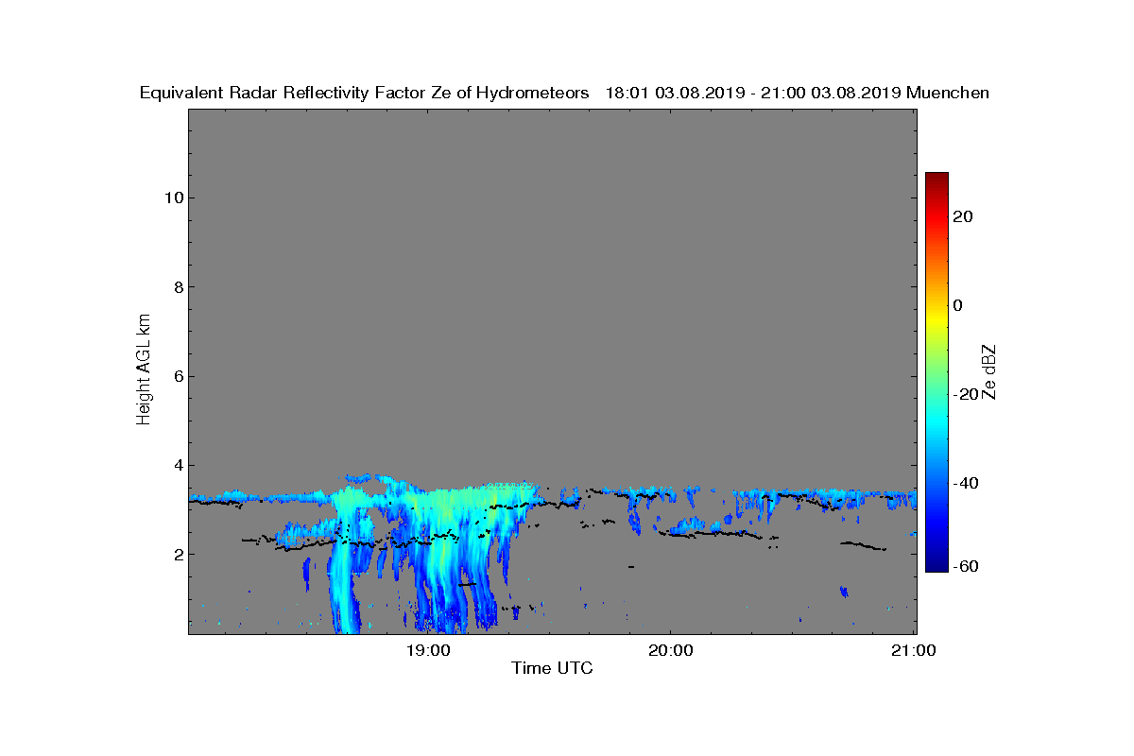Click the dark red top of the colorbar

coord(936,178)
